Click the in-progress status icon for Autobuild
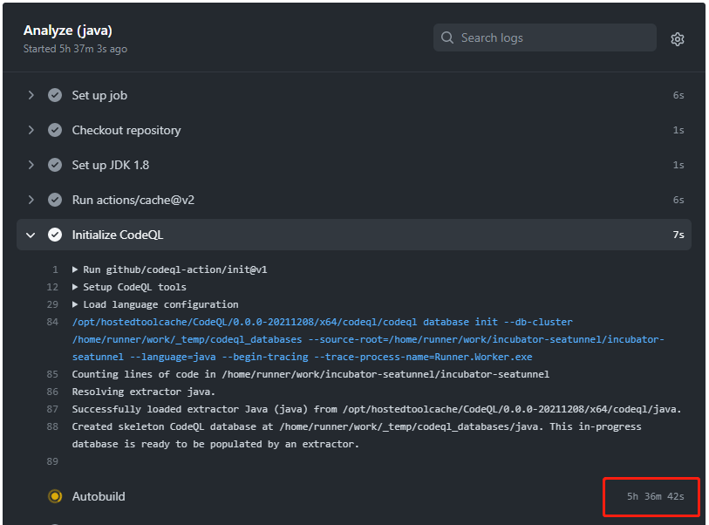The image size is (709, 525). (x=55, y=496)
